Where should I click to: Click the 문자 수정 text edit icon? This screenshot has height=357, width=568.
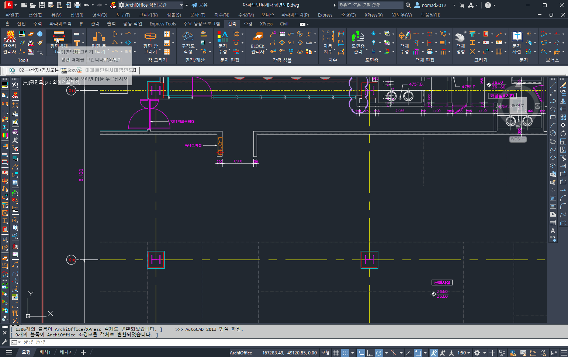tap(222, 37)
